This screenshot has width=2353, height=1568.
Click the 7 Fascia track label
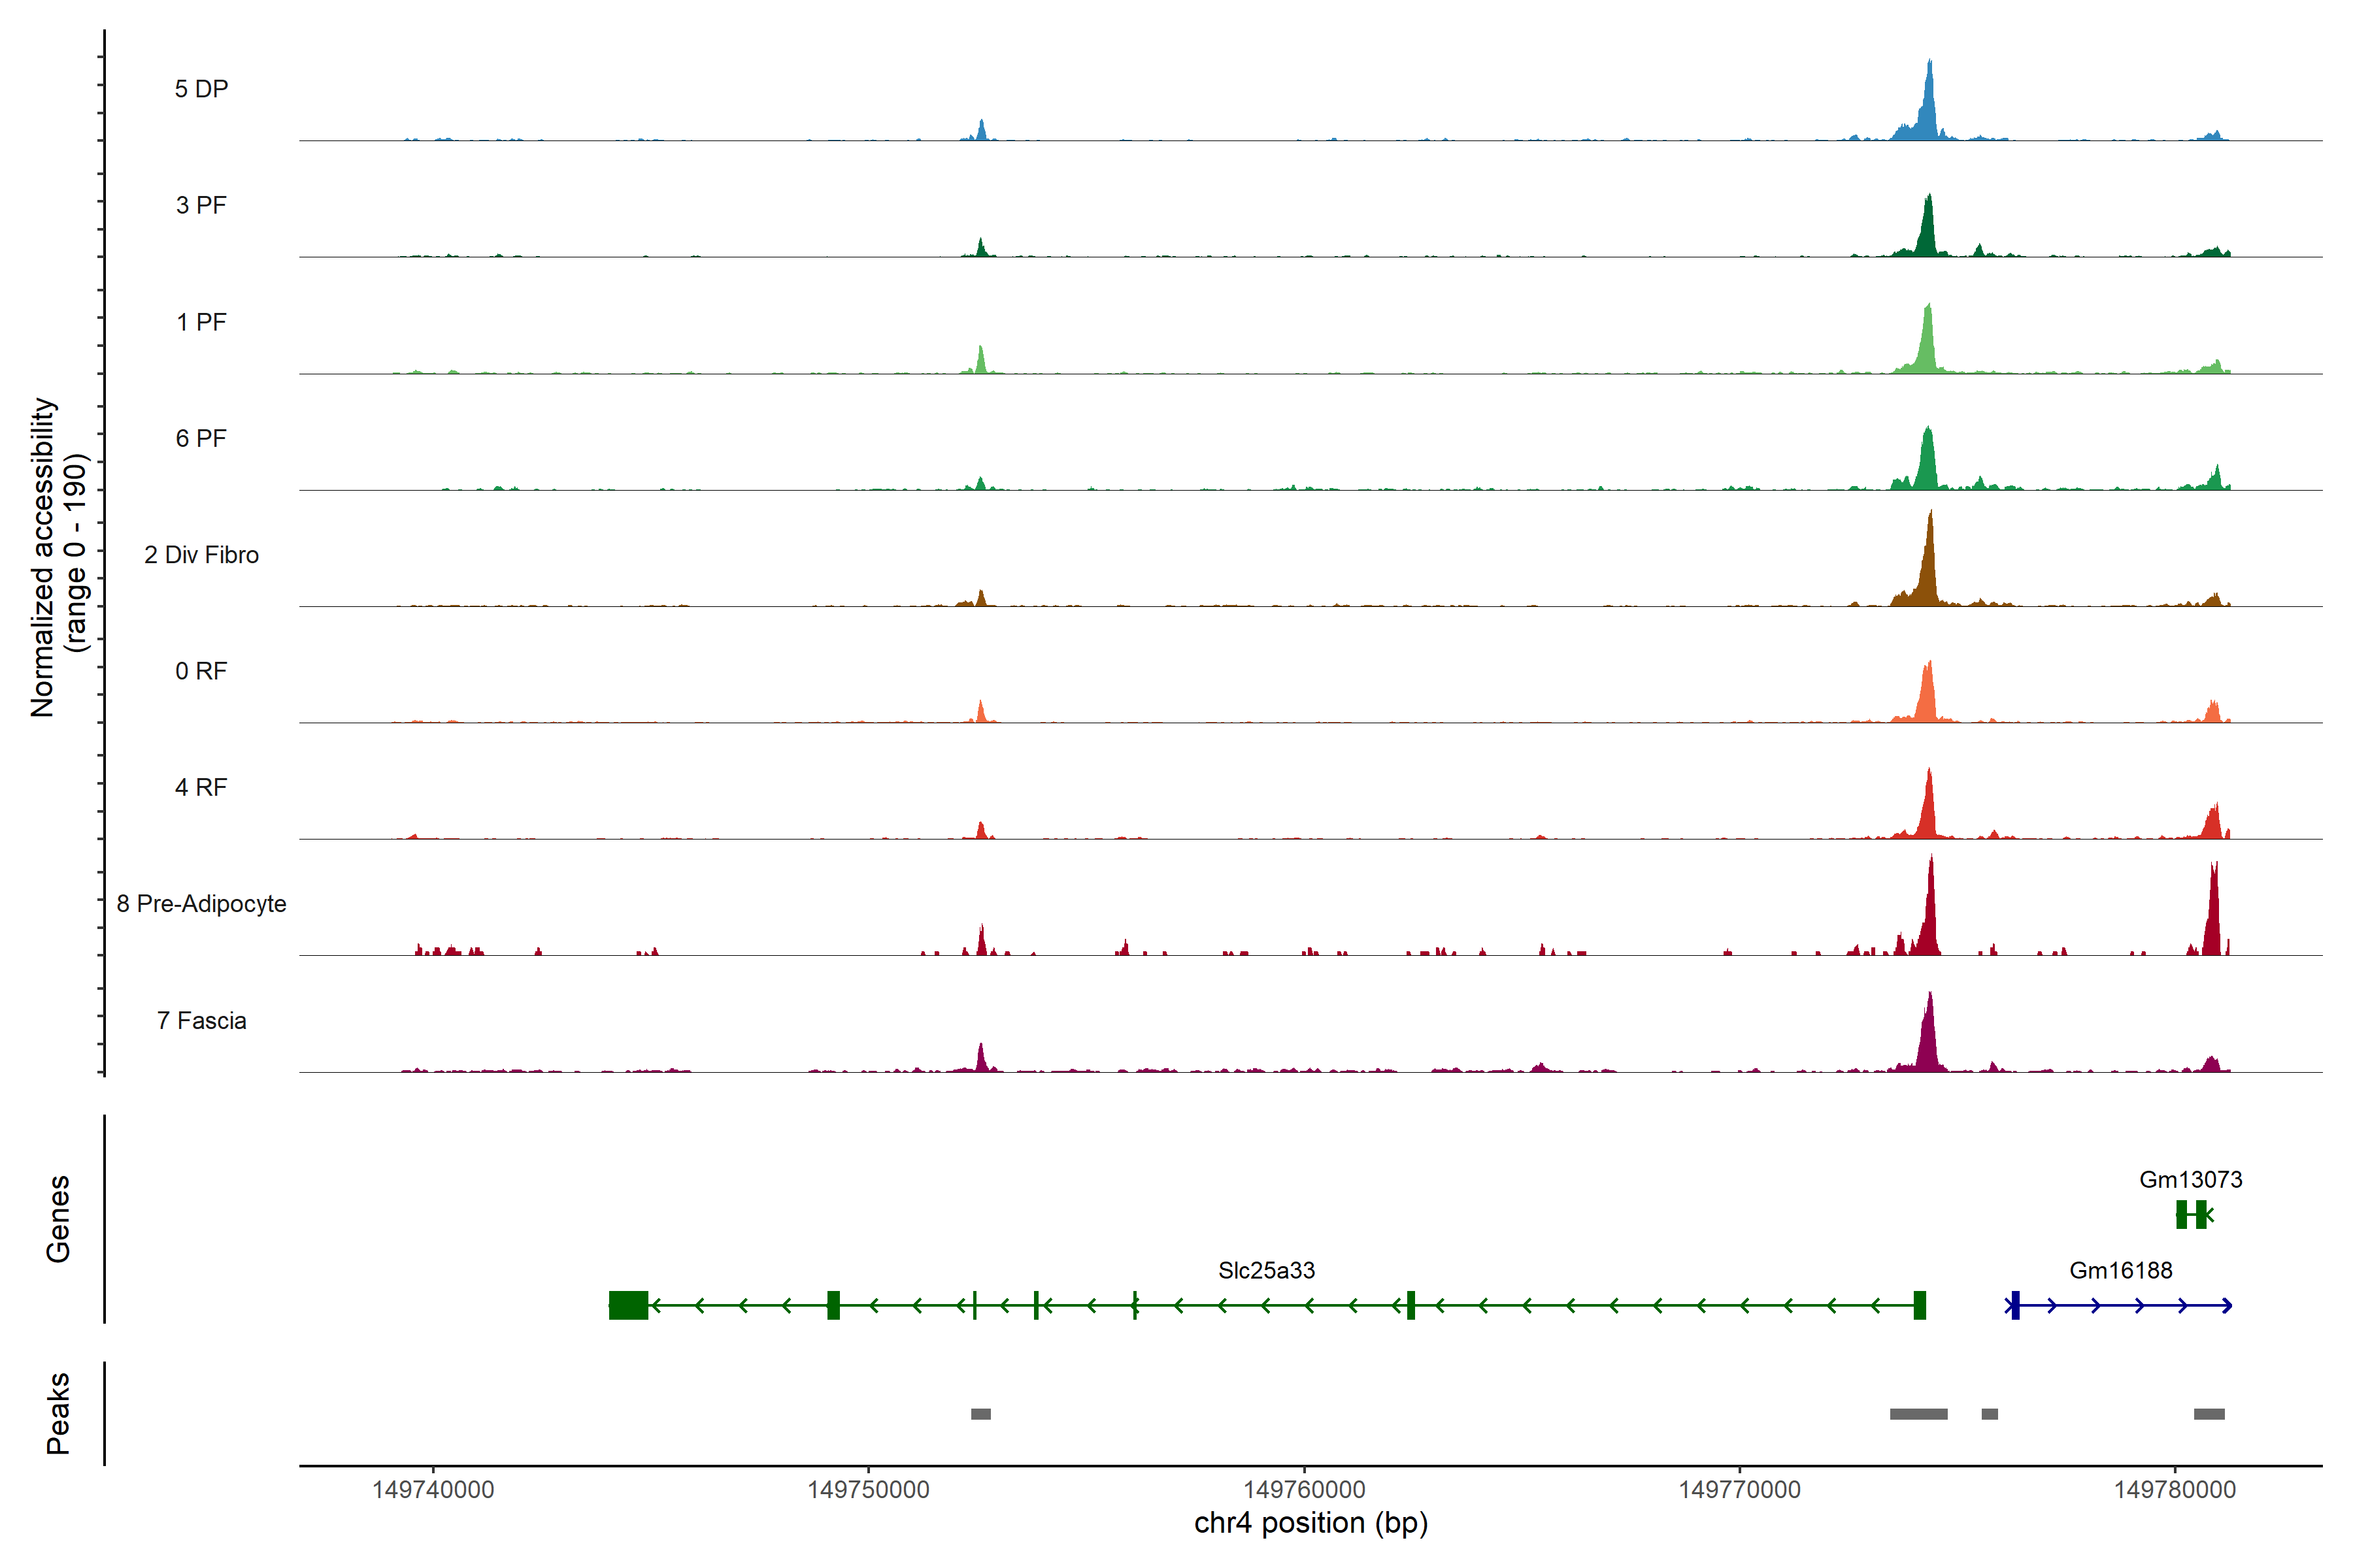tap(201, 1021)
